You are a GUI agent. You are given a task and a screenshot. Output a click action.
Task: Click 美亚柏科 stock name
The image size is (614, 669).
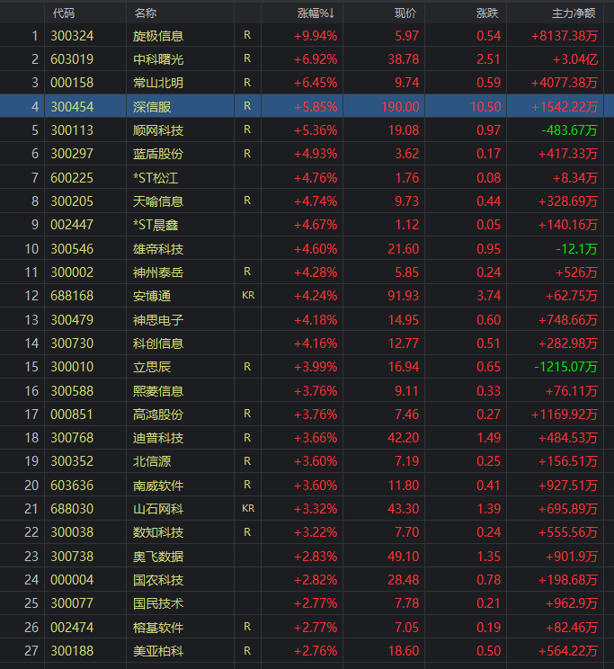click(158, 651)
